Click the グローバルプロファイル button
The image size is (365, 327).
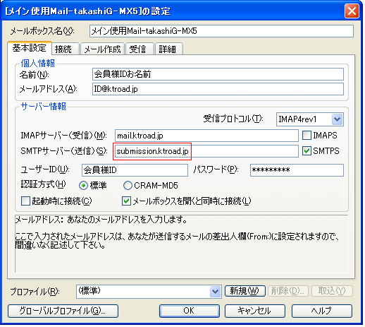63,311
